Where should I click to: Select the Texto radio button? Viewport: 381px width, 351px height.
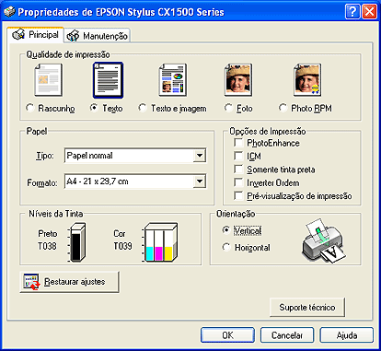(94, 108)
